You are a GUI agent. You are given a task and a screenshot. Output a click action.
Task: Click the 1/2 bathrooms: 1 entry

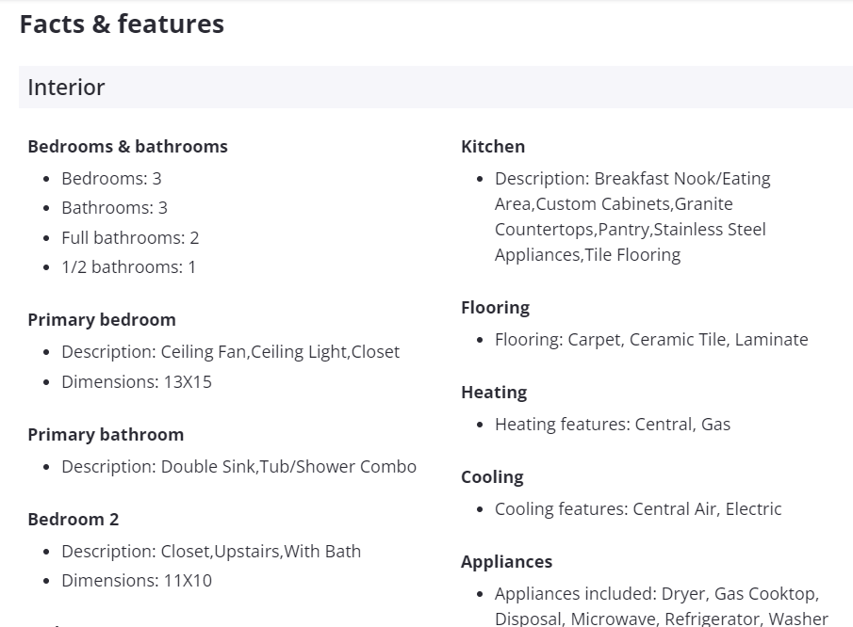[x=128, y=266]
